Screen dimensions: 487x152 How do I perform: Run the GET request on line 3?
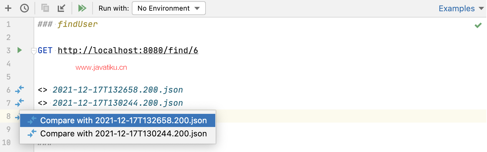pos(19,50)
